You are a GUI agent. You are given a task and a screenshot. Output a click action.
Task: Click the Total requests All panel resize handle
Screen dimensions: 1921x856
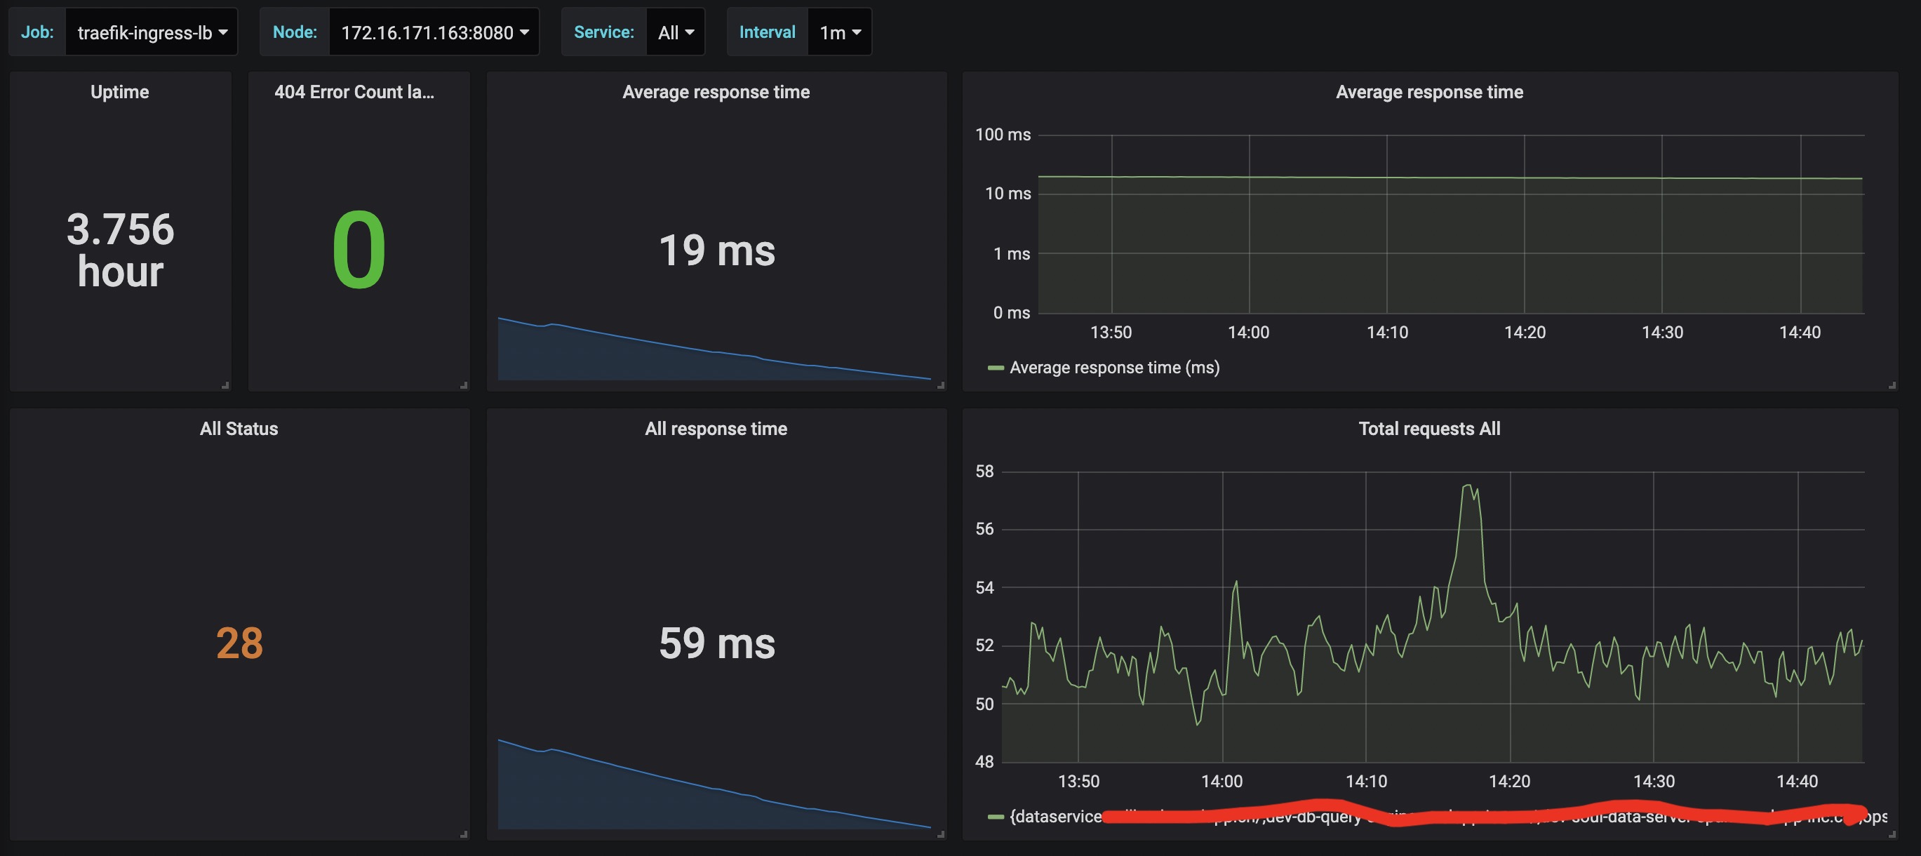tap(1892, 834)
